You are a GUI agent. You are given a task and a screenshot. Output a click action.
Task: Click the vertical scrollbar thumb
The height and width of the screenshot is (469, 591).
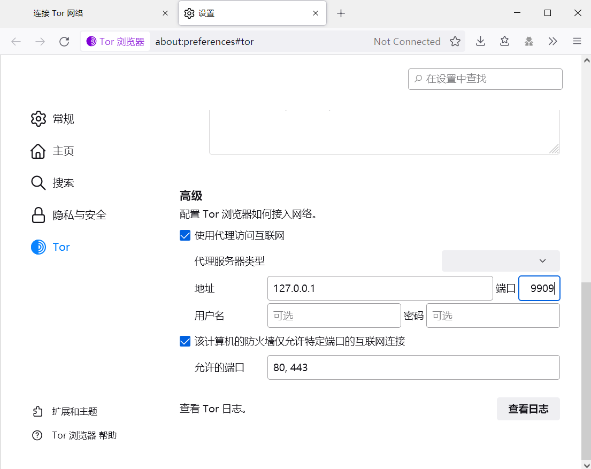586,370
